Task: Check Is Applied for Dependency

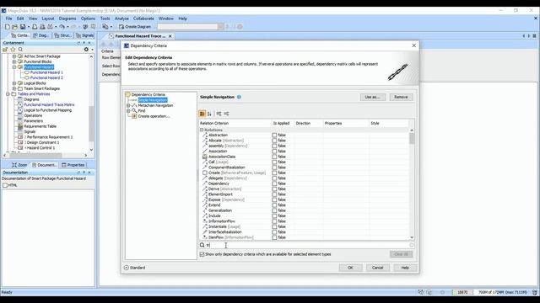Action: click(x=274, y=183)
